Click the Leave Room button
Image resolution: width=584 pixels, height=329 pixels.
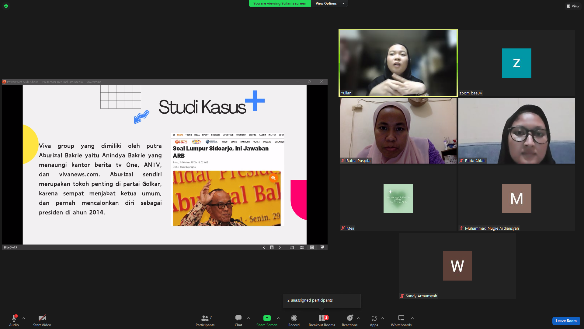(x=566, y=321)
